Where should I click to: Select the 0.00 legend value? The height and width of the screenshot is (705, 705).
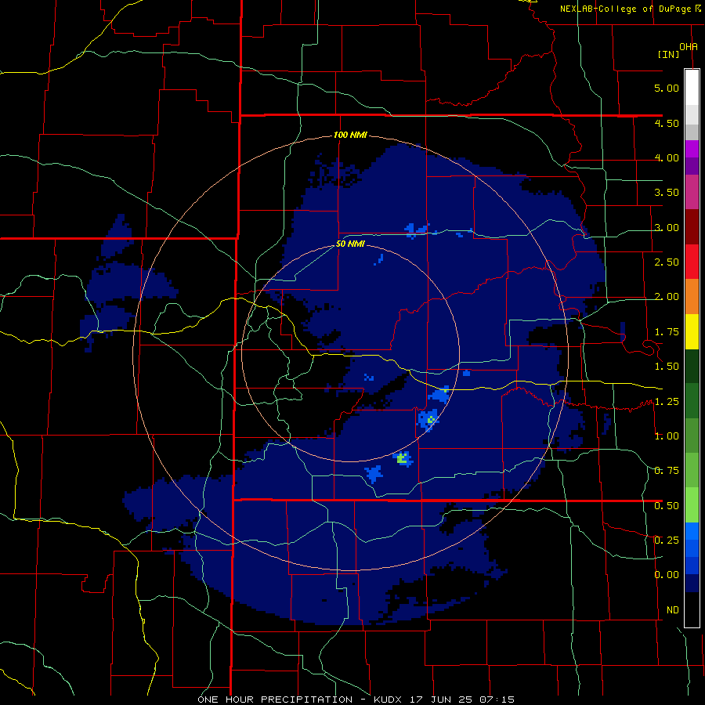[667, 575]
